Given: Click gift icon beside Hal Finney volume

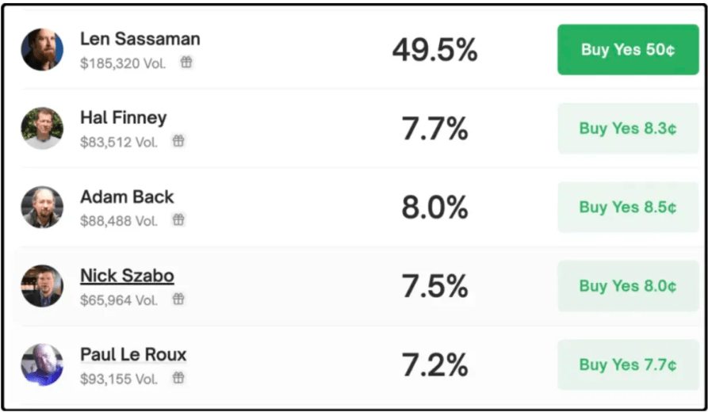Looking at the screenshot, I should click(178, 141).
